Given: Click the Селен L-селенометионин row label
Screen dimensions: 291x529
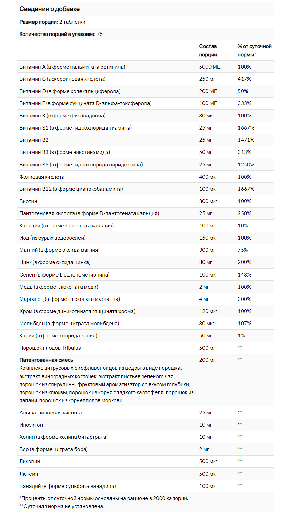Looking at the screenshot, I should pyautogui.click(x=64, y=275).
